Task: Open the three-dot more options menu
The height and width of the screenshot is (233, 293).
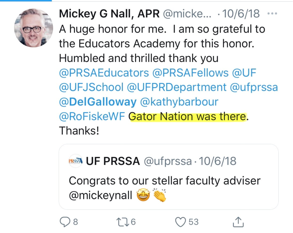Action: (x=272, y=14)
